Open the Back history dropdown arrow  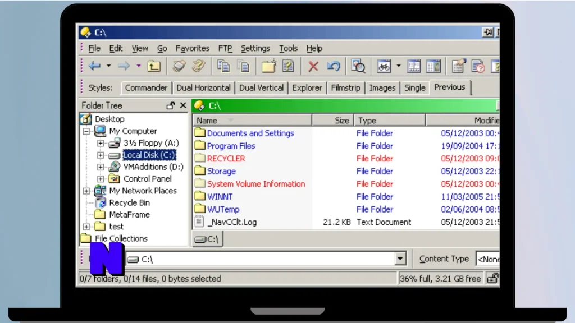108,66
